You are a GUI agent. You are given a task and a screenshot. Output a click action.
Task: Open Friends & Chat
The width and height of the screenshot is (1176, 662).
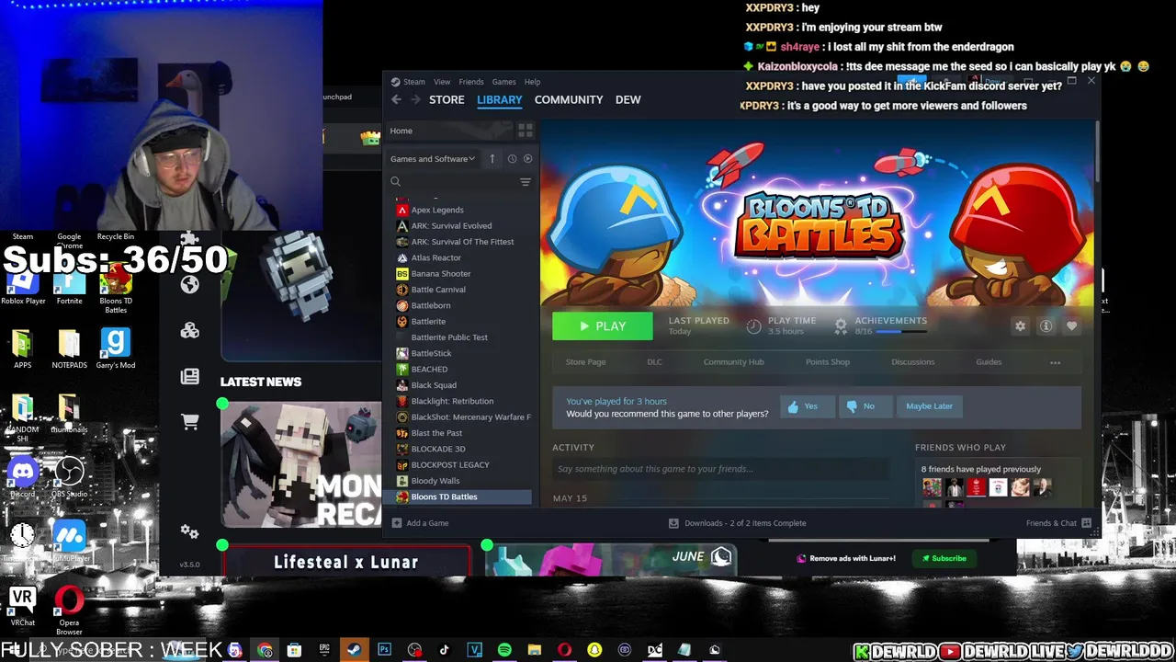pyautogui.click(x=1058, y=523)
